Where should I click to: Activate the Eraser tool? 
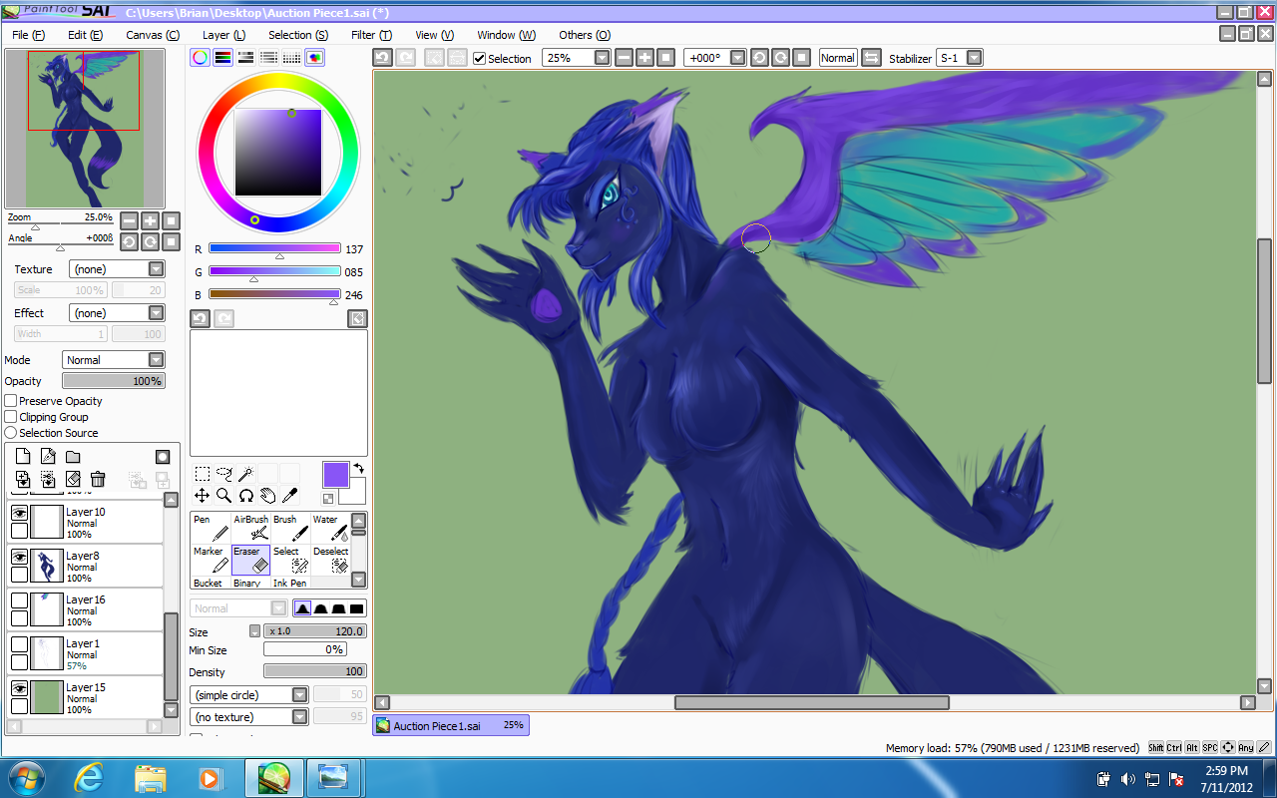coord(250,560)
